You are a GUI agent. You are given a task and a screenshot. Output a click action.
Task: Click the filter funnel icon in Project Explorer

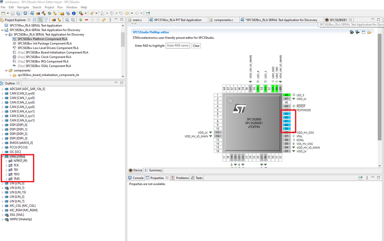point(46,20)
